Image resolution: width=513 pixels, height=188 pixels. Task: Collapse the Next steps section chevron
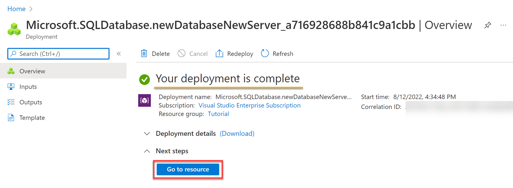pos(147,151)
